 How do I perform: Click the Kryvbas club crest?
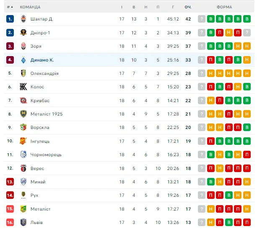coord(23,100)
